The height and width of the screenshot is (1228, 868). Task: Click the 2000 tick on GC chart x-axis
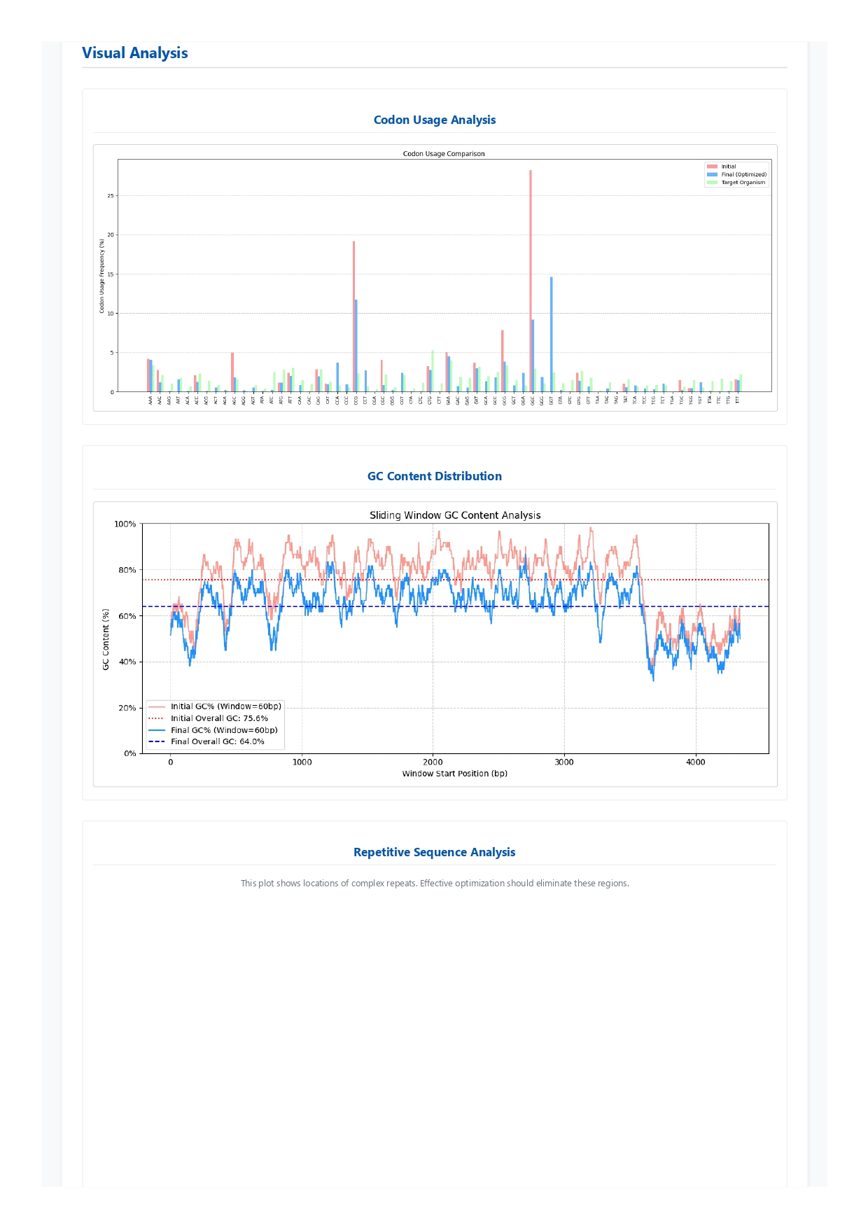pos(433,762)
